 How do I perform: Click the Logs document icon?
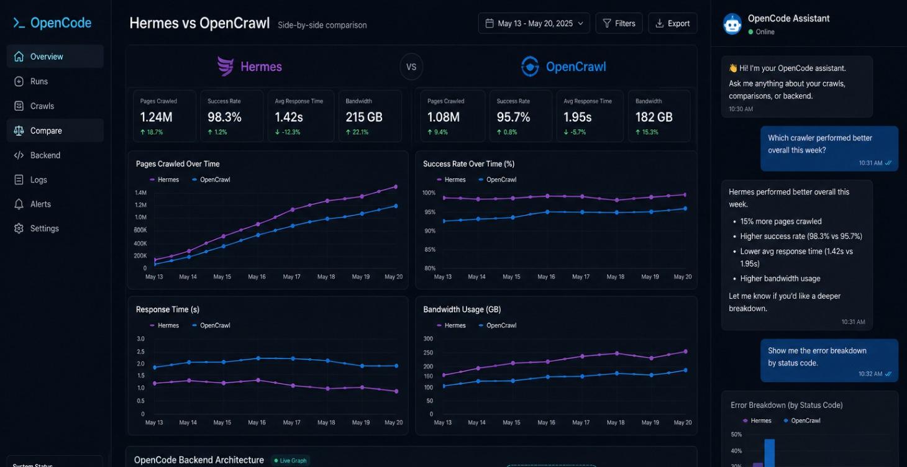point(19,179)
